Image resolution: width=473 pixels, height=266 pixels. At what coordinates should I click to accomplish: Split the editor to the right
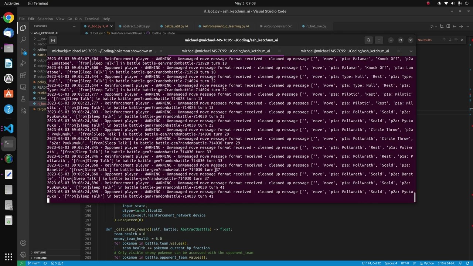tap(448, 26)
